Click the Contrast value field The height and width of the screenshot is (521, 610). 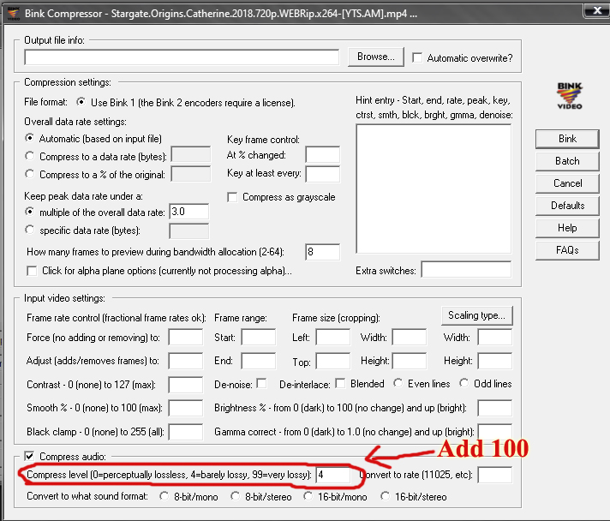[186, 385]
